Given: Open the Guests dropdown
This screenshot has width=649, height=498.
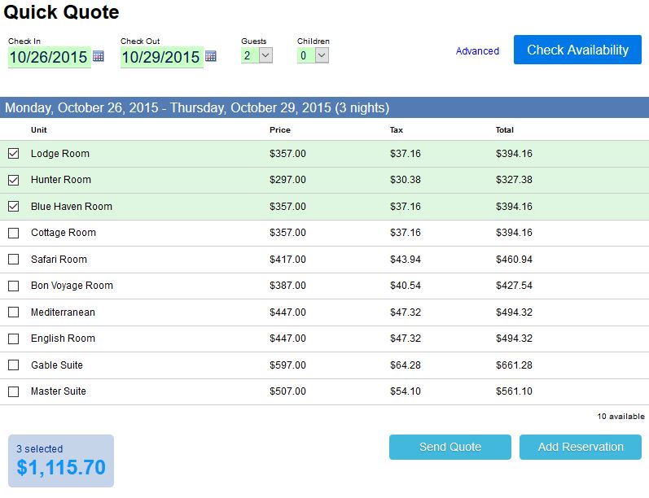Looking at the screenshot, I should coord(257,55).
